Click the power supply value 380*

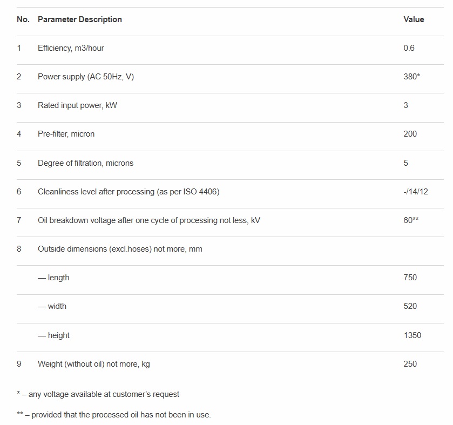coord(411,77)
